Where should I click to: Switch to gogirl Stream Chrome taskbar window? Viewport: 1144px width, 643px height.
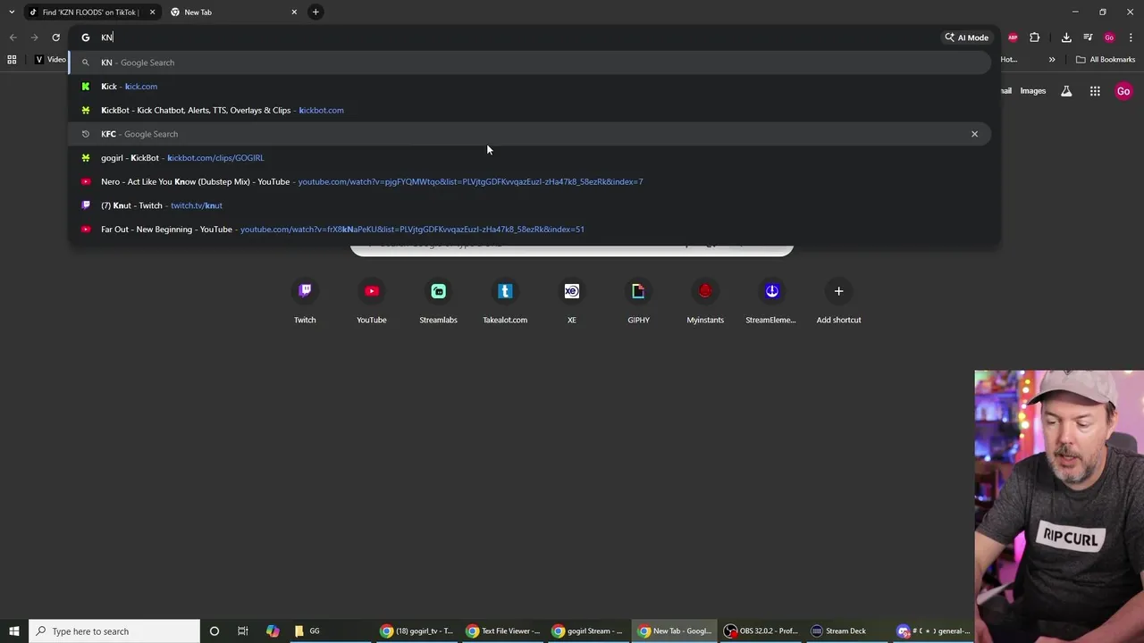[588, 631]
